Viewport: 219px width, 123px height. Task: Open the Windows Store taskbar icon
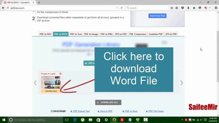pos(98,120)
